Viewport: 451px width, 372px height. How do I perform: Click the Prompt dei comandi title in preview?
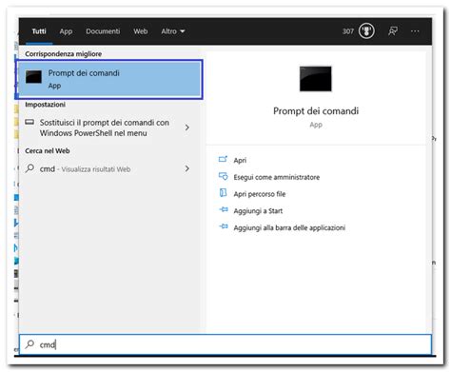(x=316, y=111)
